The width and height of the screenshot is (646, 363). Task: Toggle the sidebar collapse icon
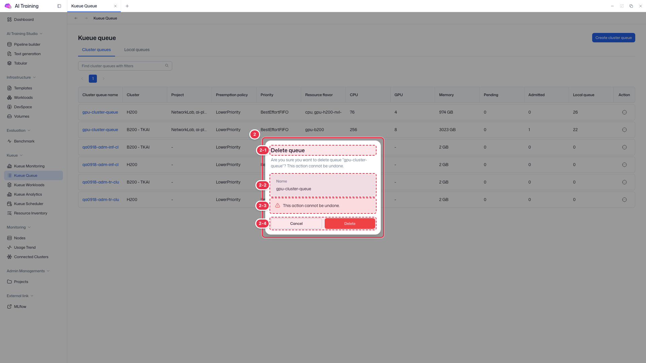pos(59,6)
